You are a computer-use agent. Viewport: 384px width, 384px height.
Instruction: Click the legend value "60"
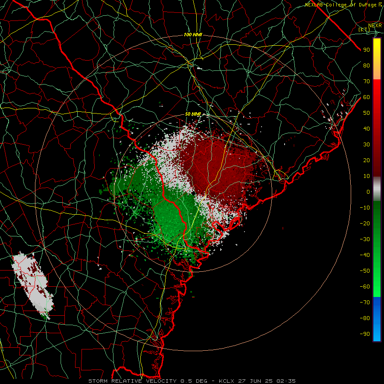point(367,97)
